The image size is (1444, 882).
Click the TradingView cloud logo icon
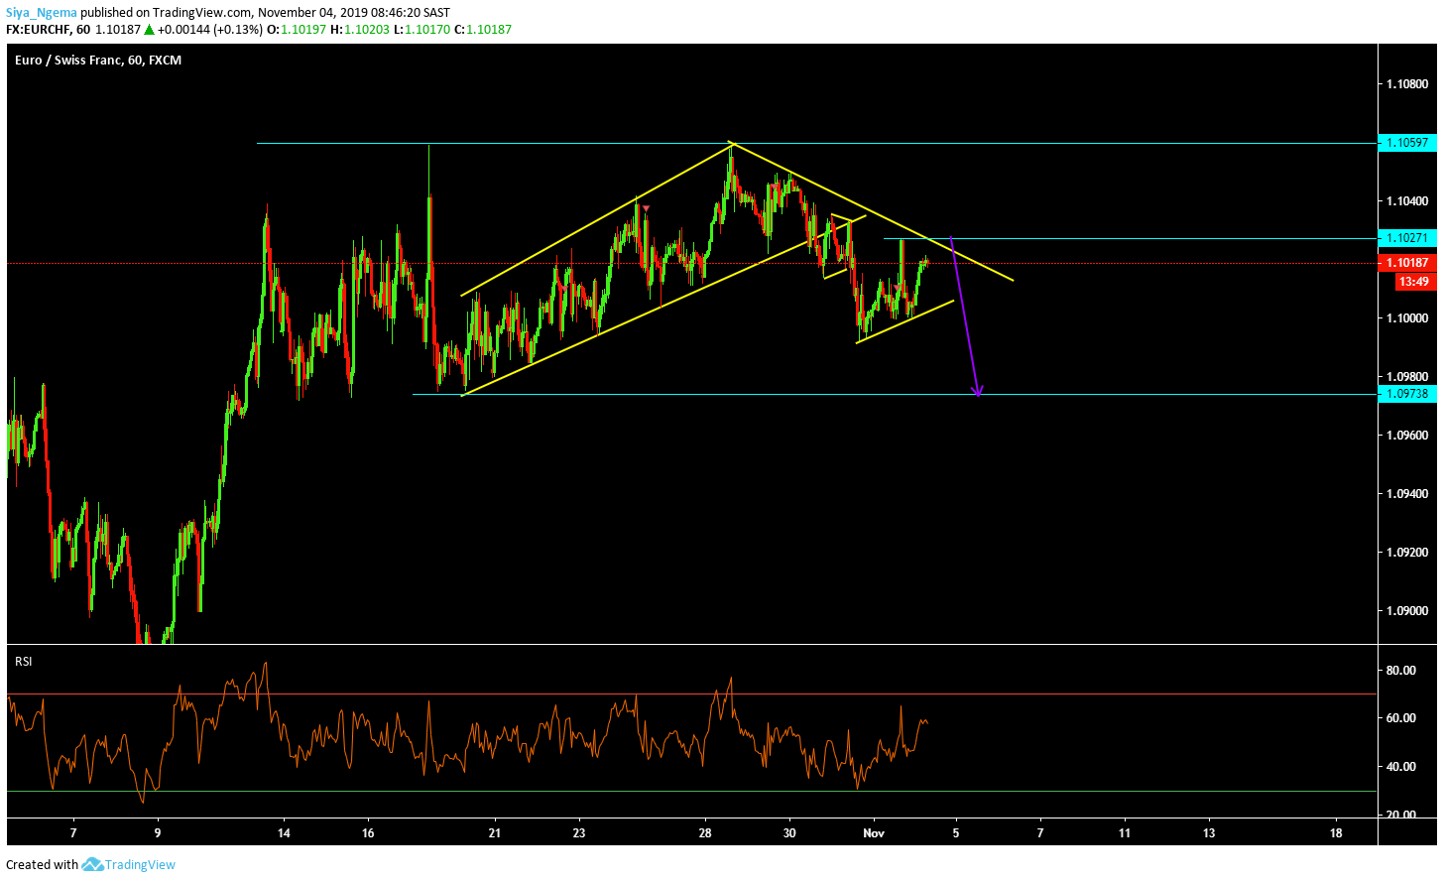click(x=92, y=864)
